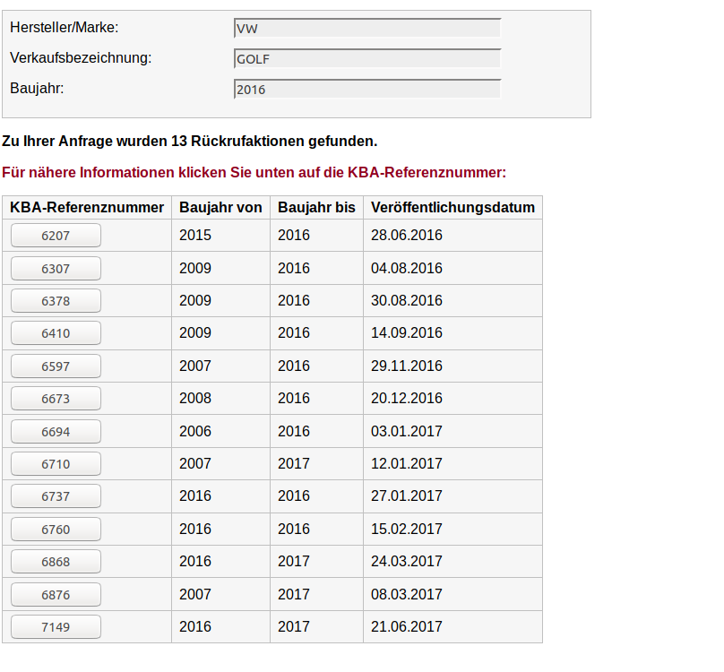Click the red KBA-Referenznummer instruction text
This screenshot has height=672, width=724.
(254, 172)
